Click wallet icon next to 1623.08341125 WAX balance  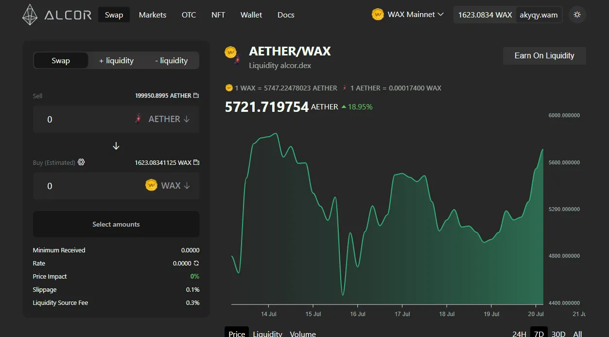coord(196,162)
